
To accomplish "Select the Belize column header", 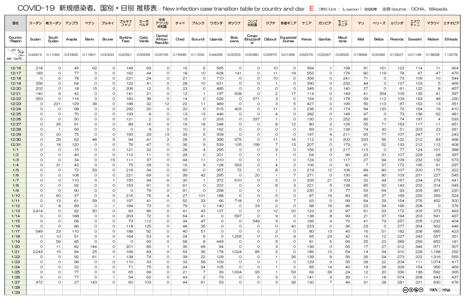I will pyautogui.click(x=379, y=39).
